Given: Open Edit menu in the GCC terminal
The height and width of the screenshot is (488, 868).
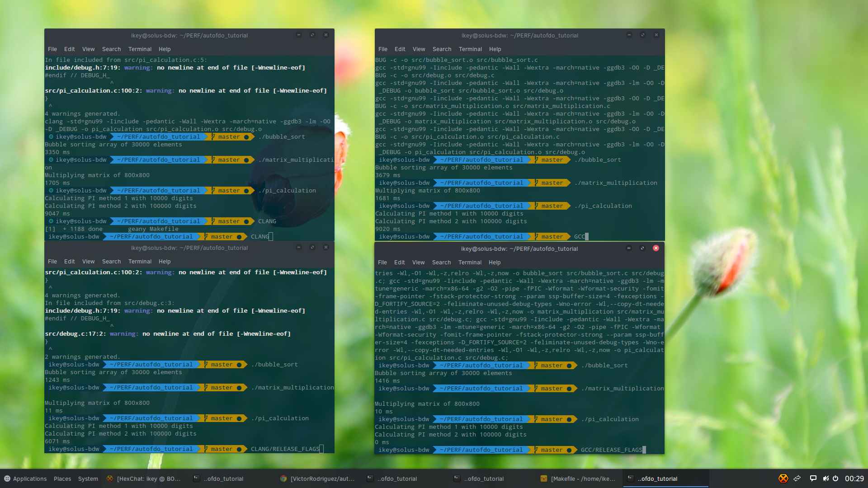Looking at the screenshot, I should pyautogui.click(x=400, y=49).
